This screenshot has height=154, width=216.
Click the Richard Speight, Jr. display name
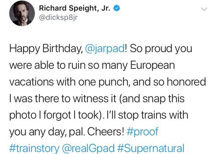point(75,8)
